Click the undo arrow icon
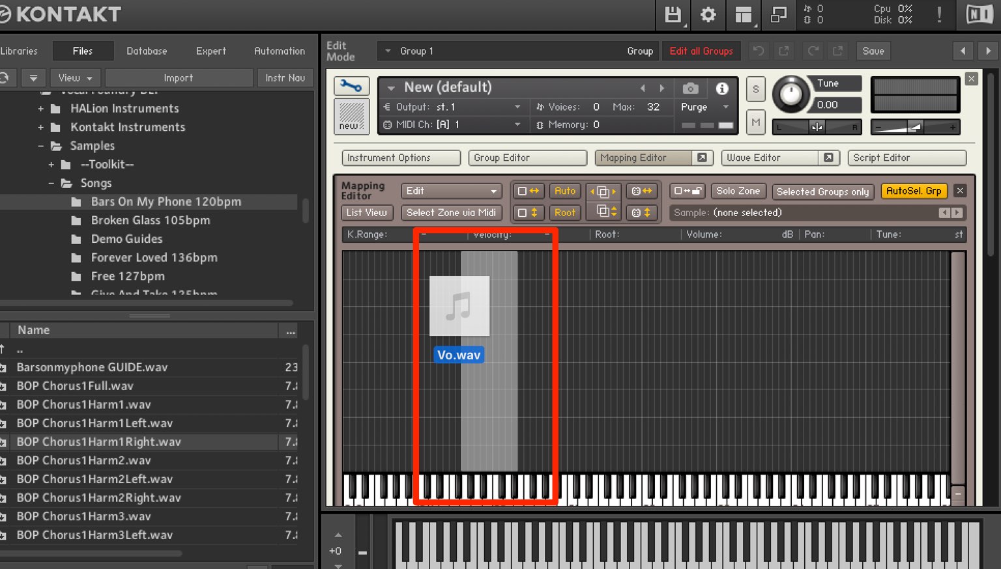 tap(759, 51)
